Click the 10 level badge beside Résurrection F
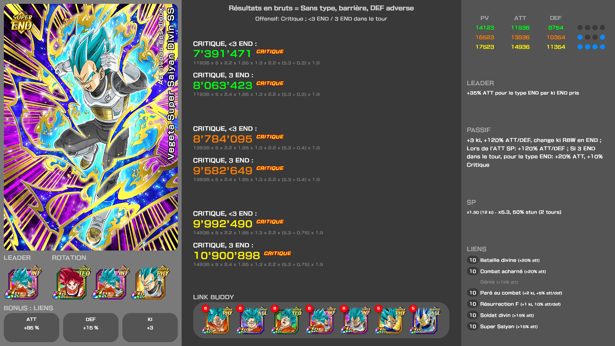This screenshot has height=346, width=615. (472, 304)
